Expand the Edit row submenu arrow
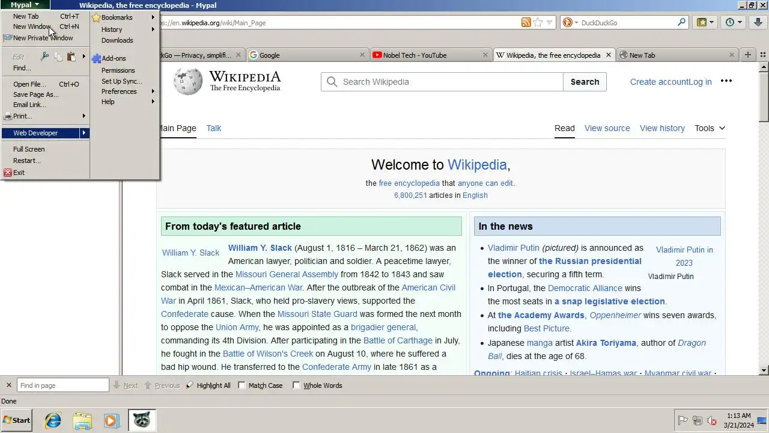 (84, 57)
